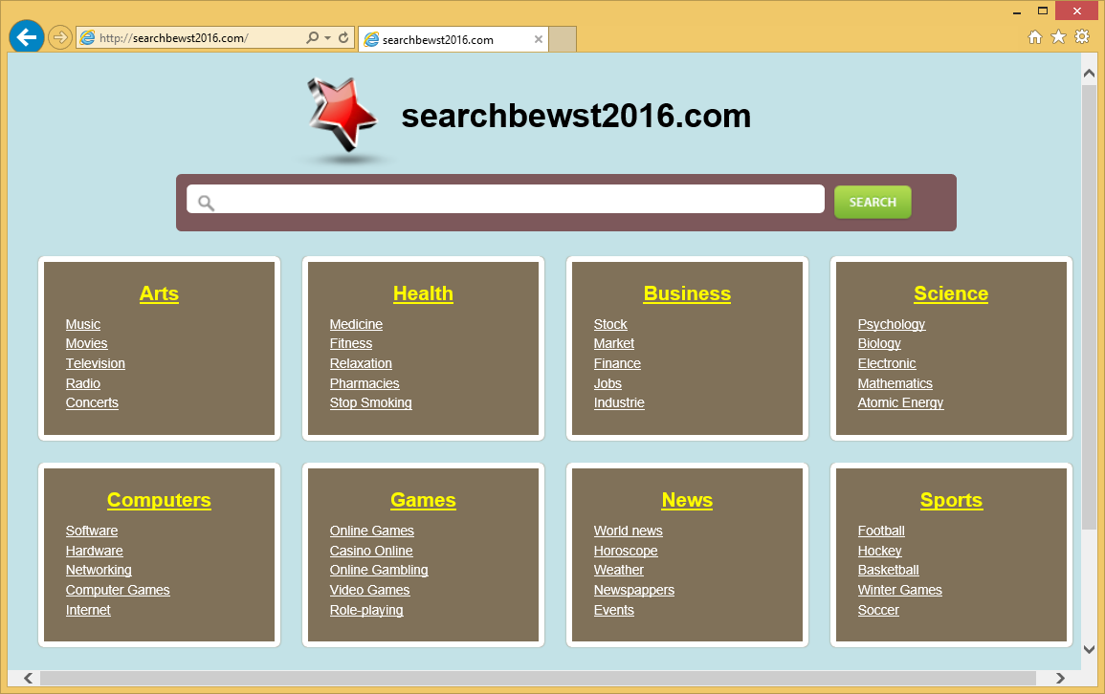The width and height of the screenshot is (1105, 694).
Task: Click the forward navigation arrow
Action: [x=59, y=36]
